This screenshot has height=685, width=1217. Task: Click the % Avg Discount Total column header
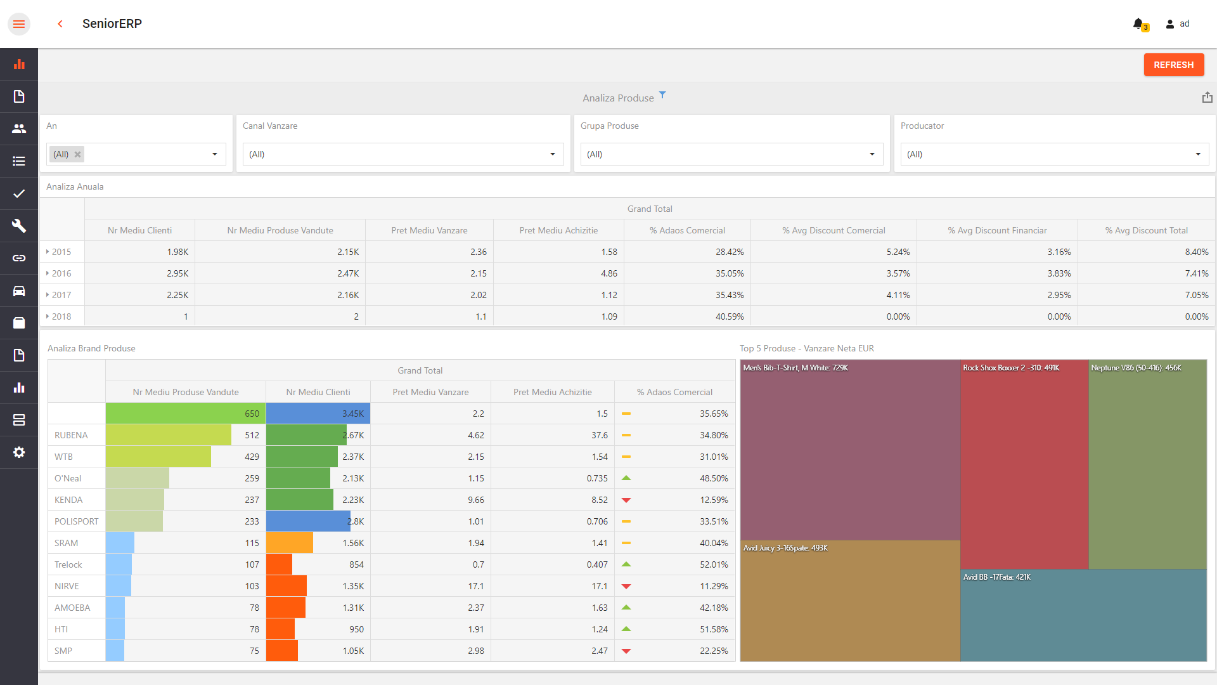click(1147, 230)
